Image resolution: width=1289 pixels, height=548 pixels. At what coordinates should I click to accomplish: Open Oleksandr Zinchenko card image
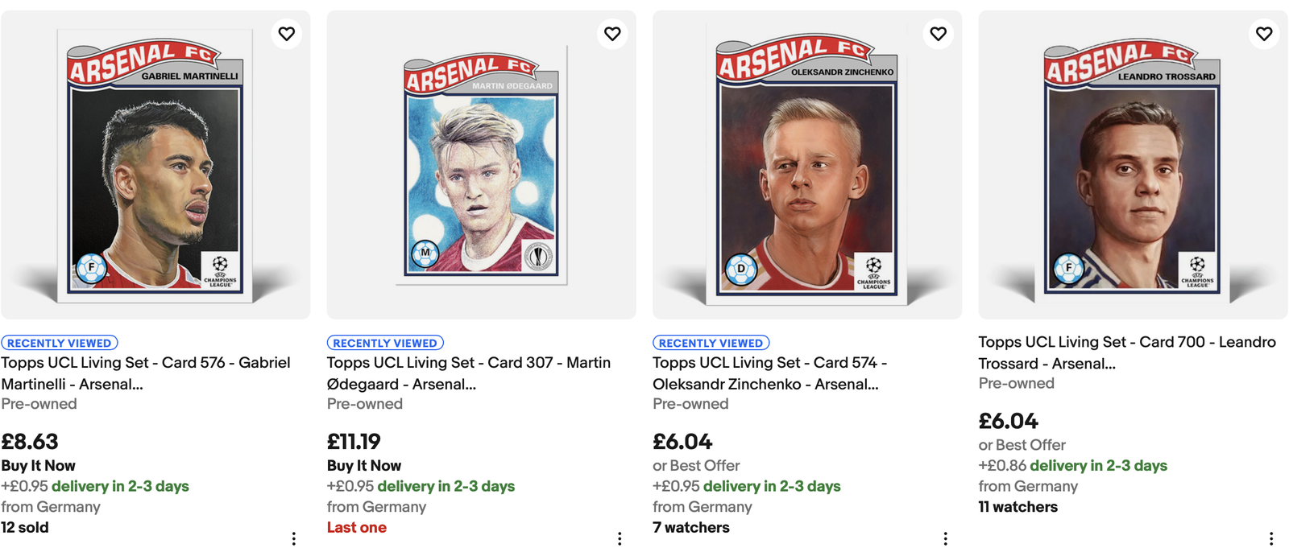click(807, 165)
